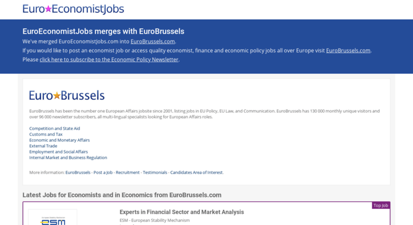Open Economic and Monetary Affairs category

(x=60, y=140)
